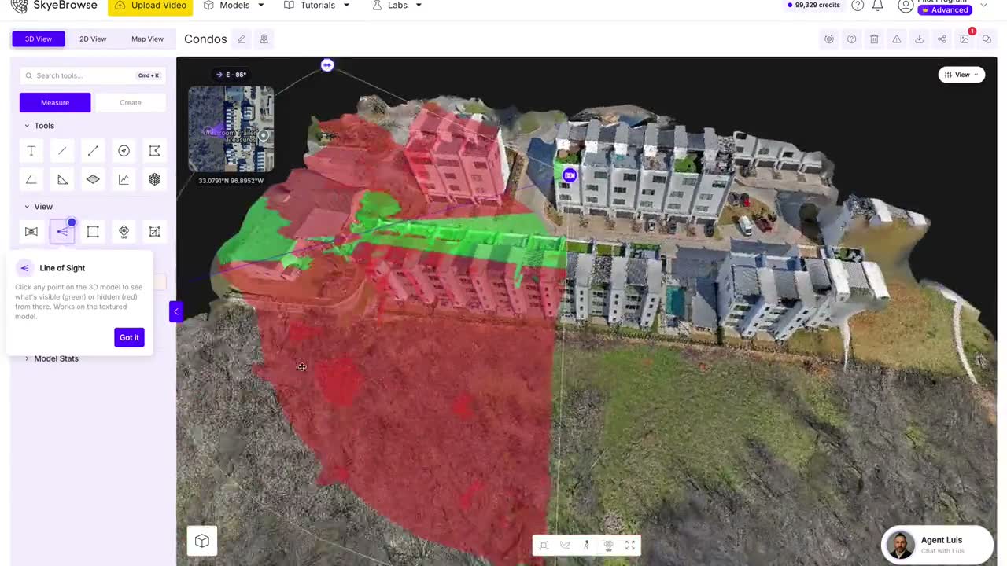Image resolution: width=1007 pixels, height=566 pixels.
Task: Click the 99,329 credits indicator
Action: tap(813, 6)
